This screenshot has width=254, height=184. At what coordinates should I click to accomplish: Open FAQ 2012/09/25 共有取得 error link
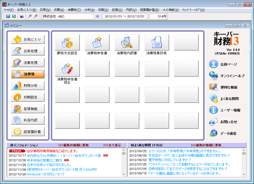[185, 151]
